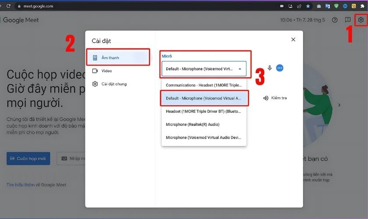Start a new meeting with Cuộc họp mới
This screenshot has width=368, height=219.
(x=28, y=159)
